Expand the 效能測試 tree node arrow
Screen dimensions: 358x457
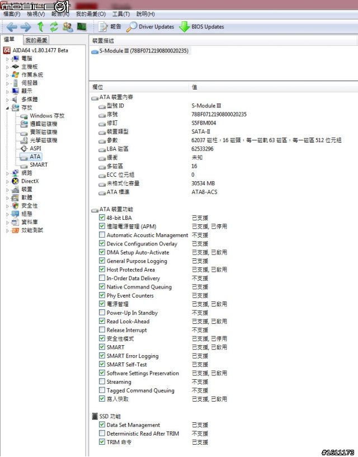pos(8,230)
